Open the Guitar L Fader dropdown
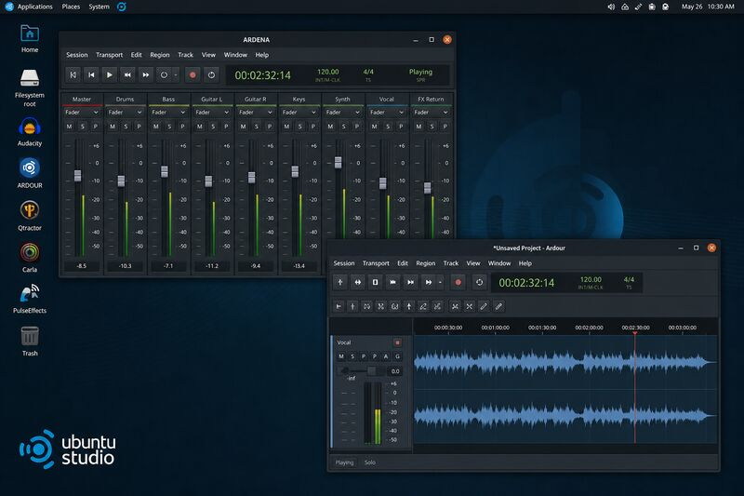Screen dimensions: 744x496 point(212,113)
